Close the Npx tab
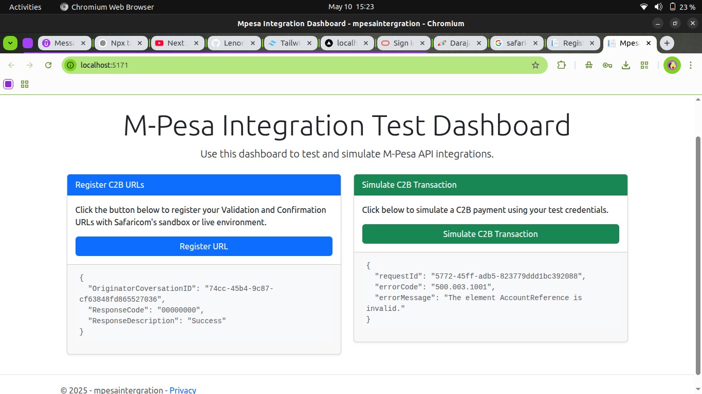702x394 pixels. tap(140, 43)
